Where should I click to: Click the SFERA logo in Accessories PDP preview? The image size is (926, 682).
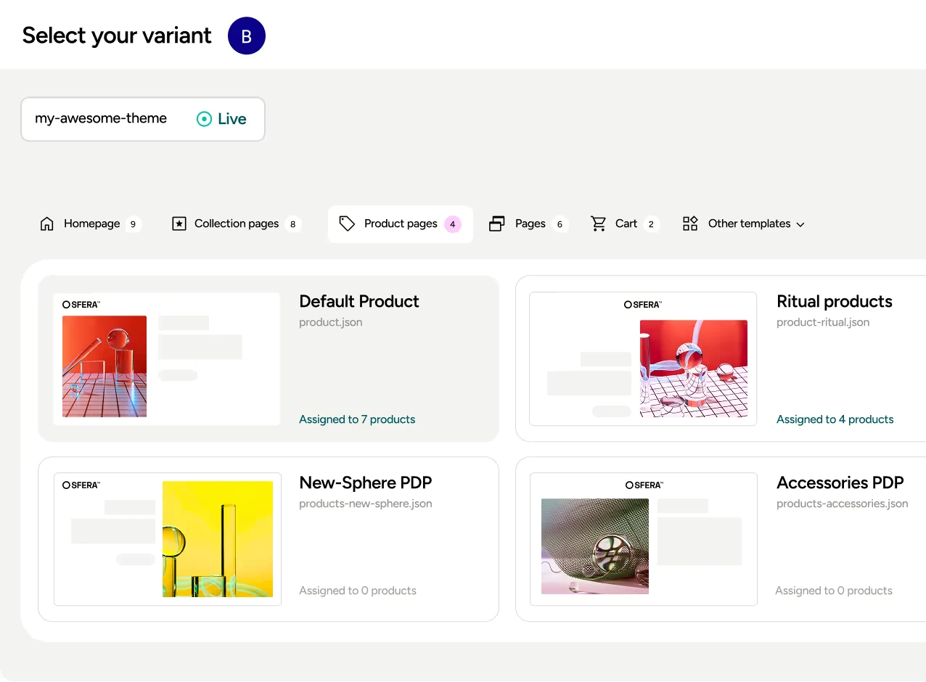coord(644,485)
